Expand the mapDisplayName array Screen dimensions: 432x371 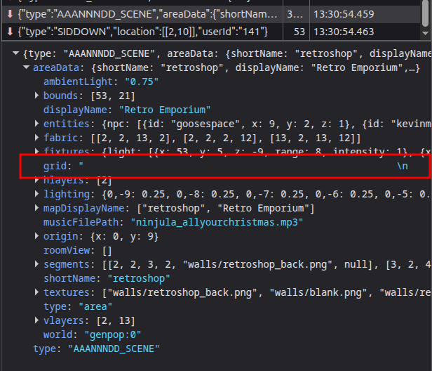coord(37,208)
